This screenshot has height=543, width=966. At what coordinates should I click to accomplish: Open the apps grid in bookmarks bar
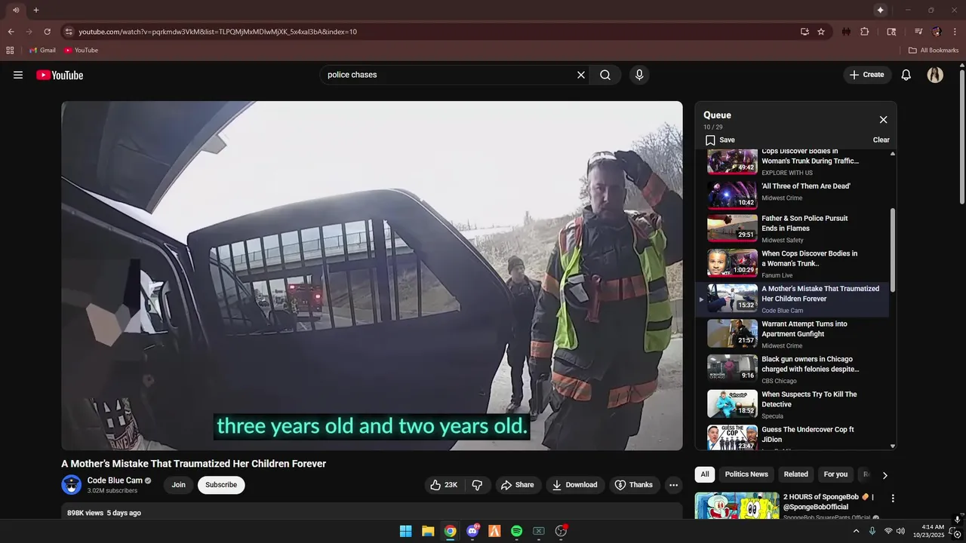(10, 50)
